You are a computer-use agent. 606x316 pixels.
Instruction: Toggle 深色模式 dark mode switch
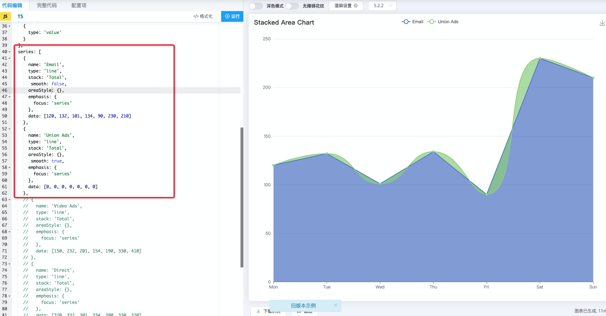(x=256, y=6)
